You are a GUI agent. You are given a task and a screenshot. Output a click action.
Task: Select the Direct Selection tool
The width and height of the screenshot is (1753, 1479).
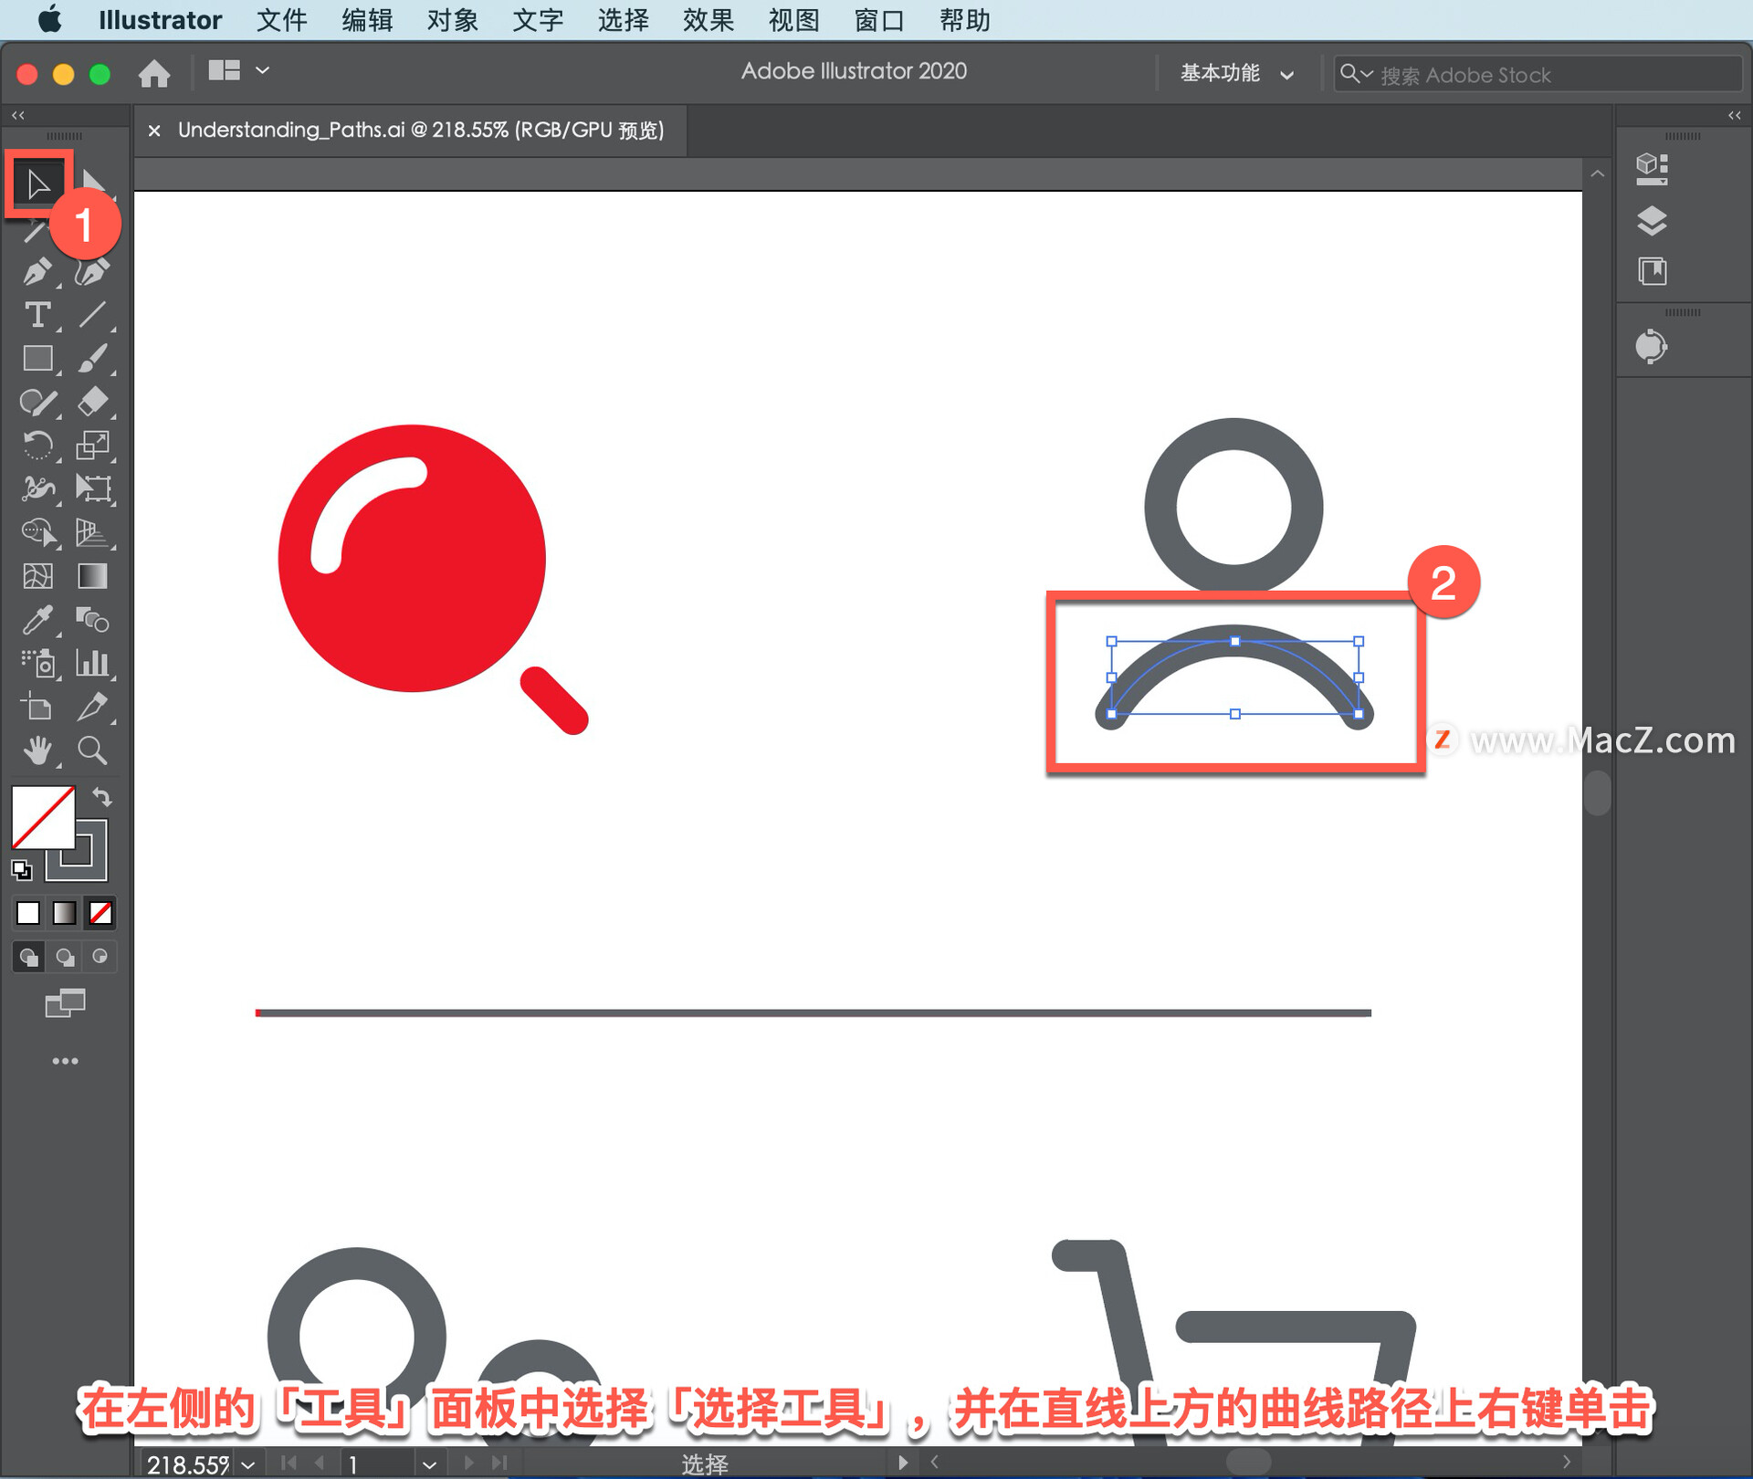[93, 182]
